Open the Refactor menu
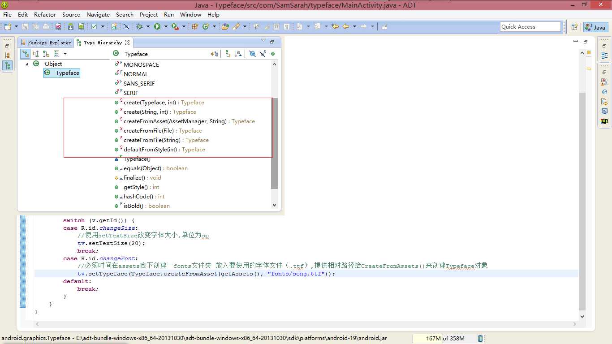This screenshot has height=344, width=612. pyautogui.click(x=45, y=15)
